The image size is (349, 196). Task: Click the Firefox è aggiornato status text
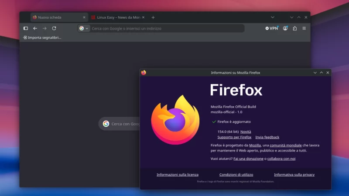tap(234, 122)
